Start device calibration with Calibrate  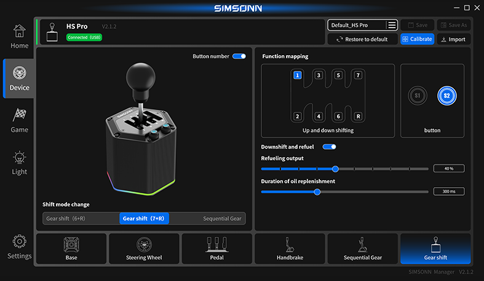coord(418,39)
